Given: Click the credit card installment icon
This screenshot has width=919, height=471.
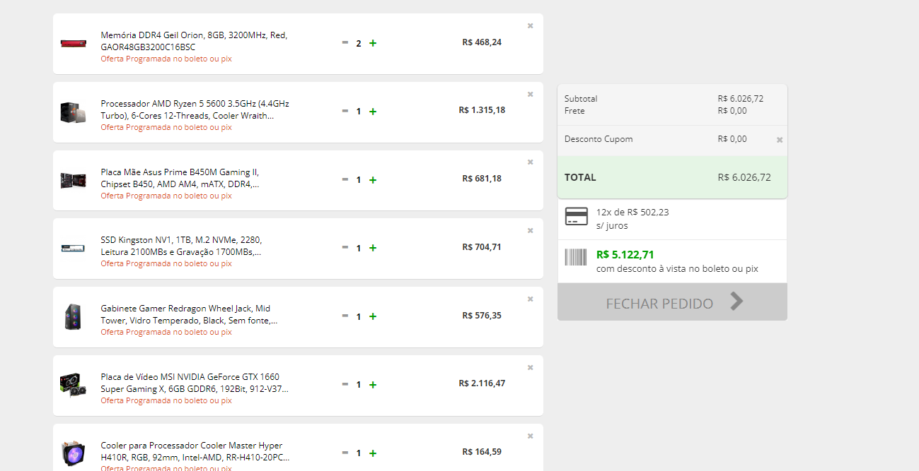Looking at the screenshot, I should 577,217.
